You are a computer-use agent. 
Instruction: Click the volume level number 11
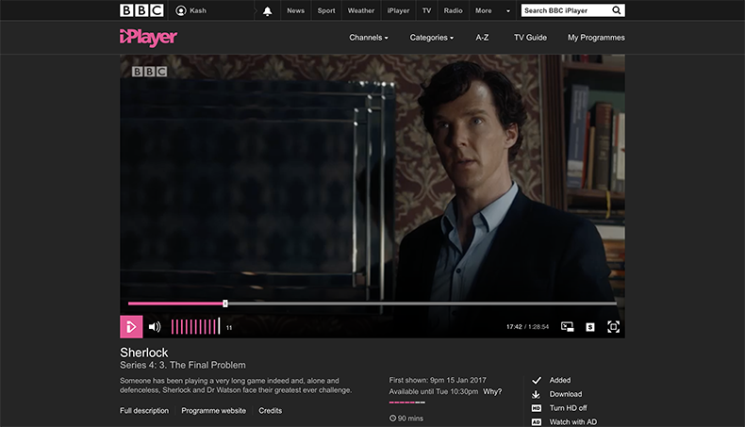(x=229, y=328)
